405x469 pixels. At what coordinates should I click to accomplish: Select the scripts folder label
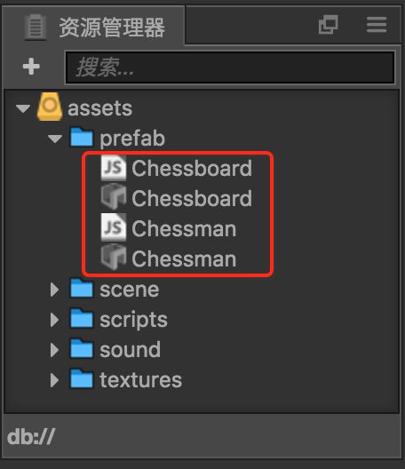tap(134, 321)
